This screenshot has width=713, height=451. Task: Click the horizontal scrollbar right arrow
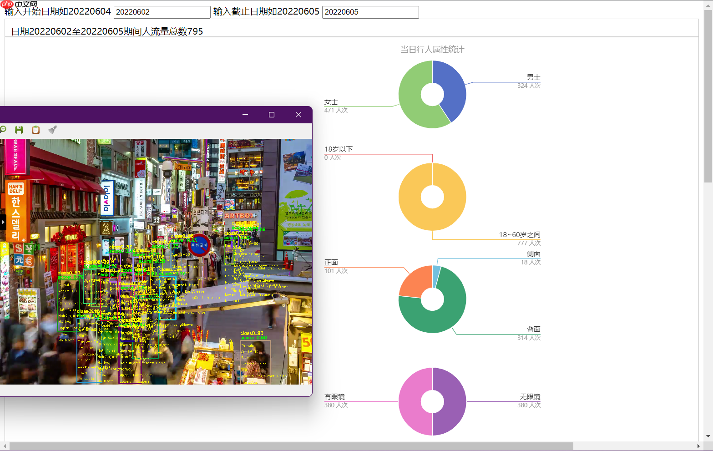[x=698, y=446]
